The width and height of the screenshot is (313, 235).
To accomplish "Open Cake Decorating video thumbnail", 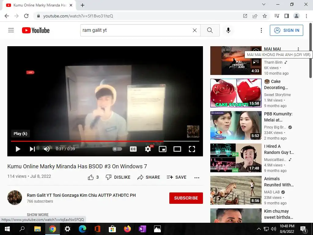I will 236,93.
